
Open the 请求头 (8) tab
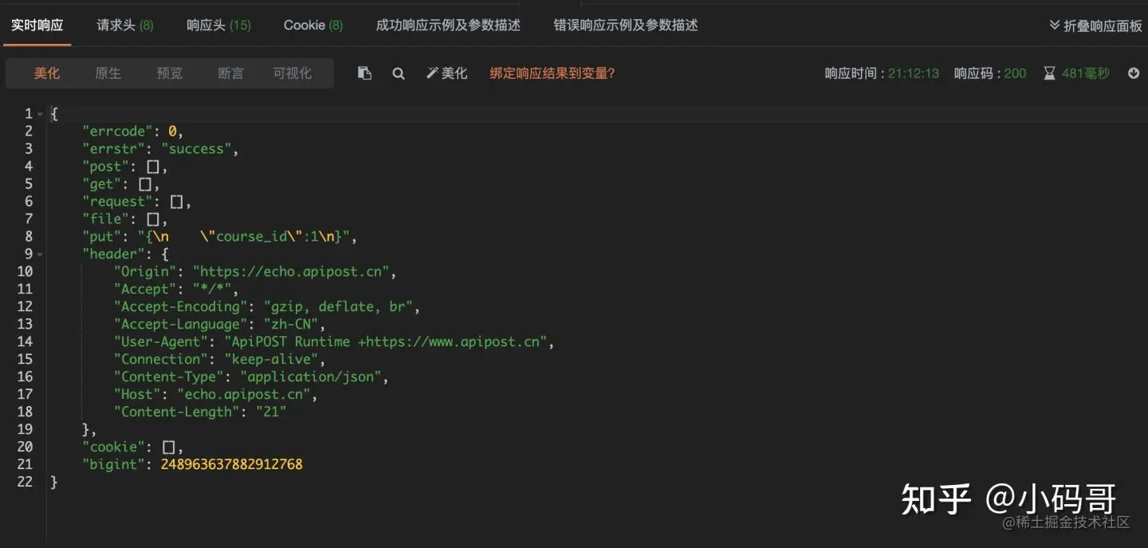point(125,26)
